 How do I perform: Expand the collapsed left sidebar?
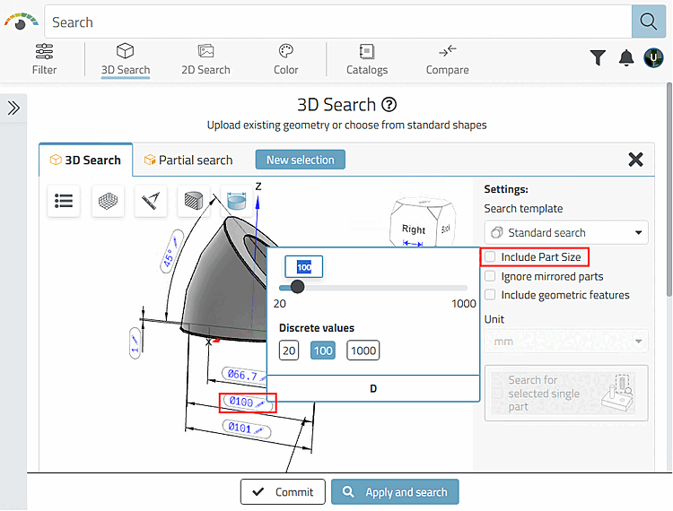click(13, 108)
